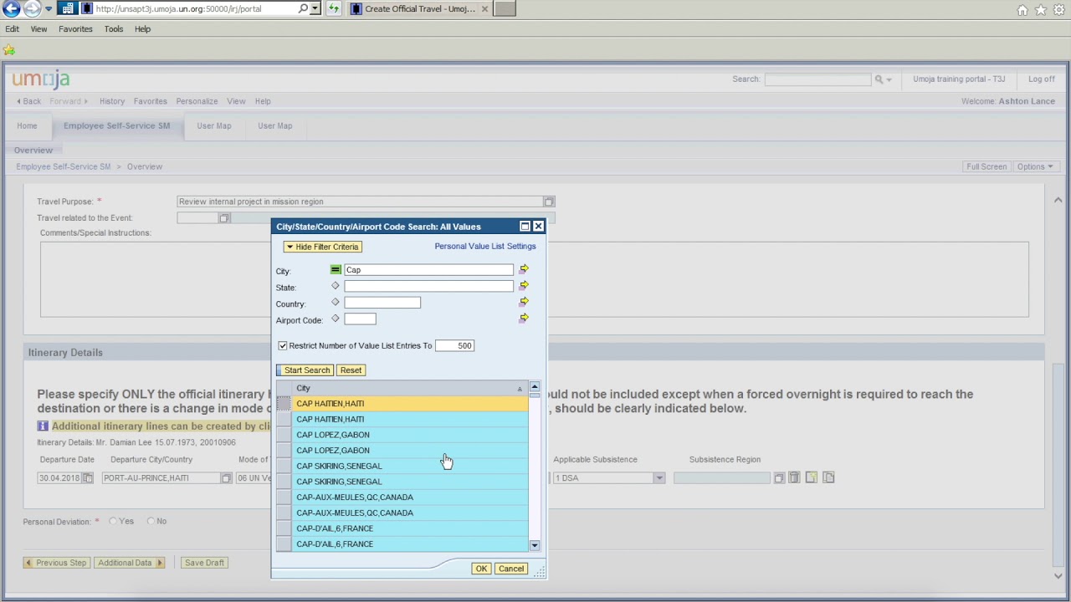
Task: Open the browser View menu
Action: [x=38, y=29]
